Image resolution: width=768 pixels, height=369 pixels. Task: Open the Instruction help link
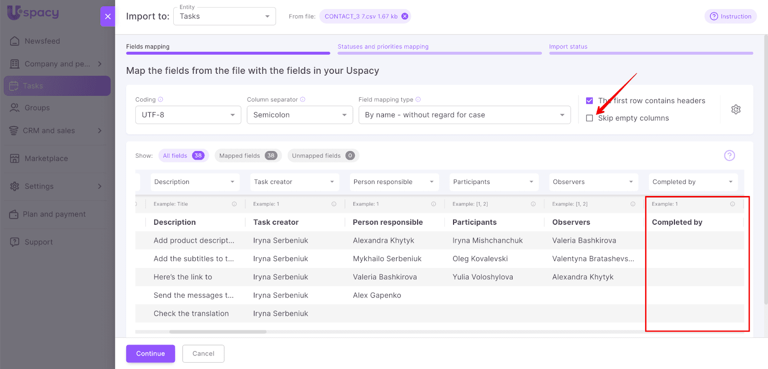730,16
